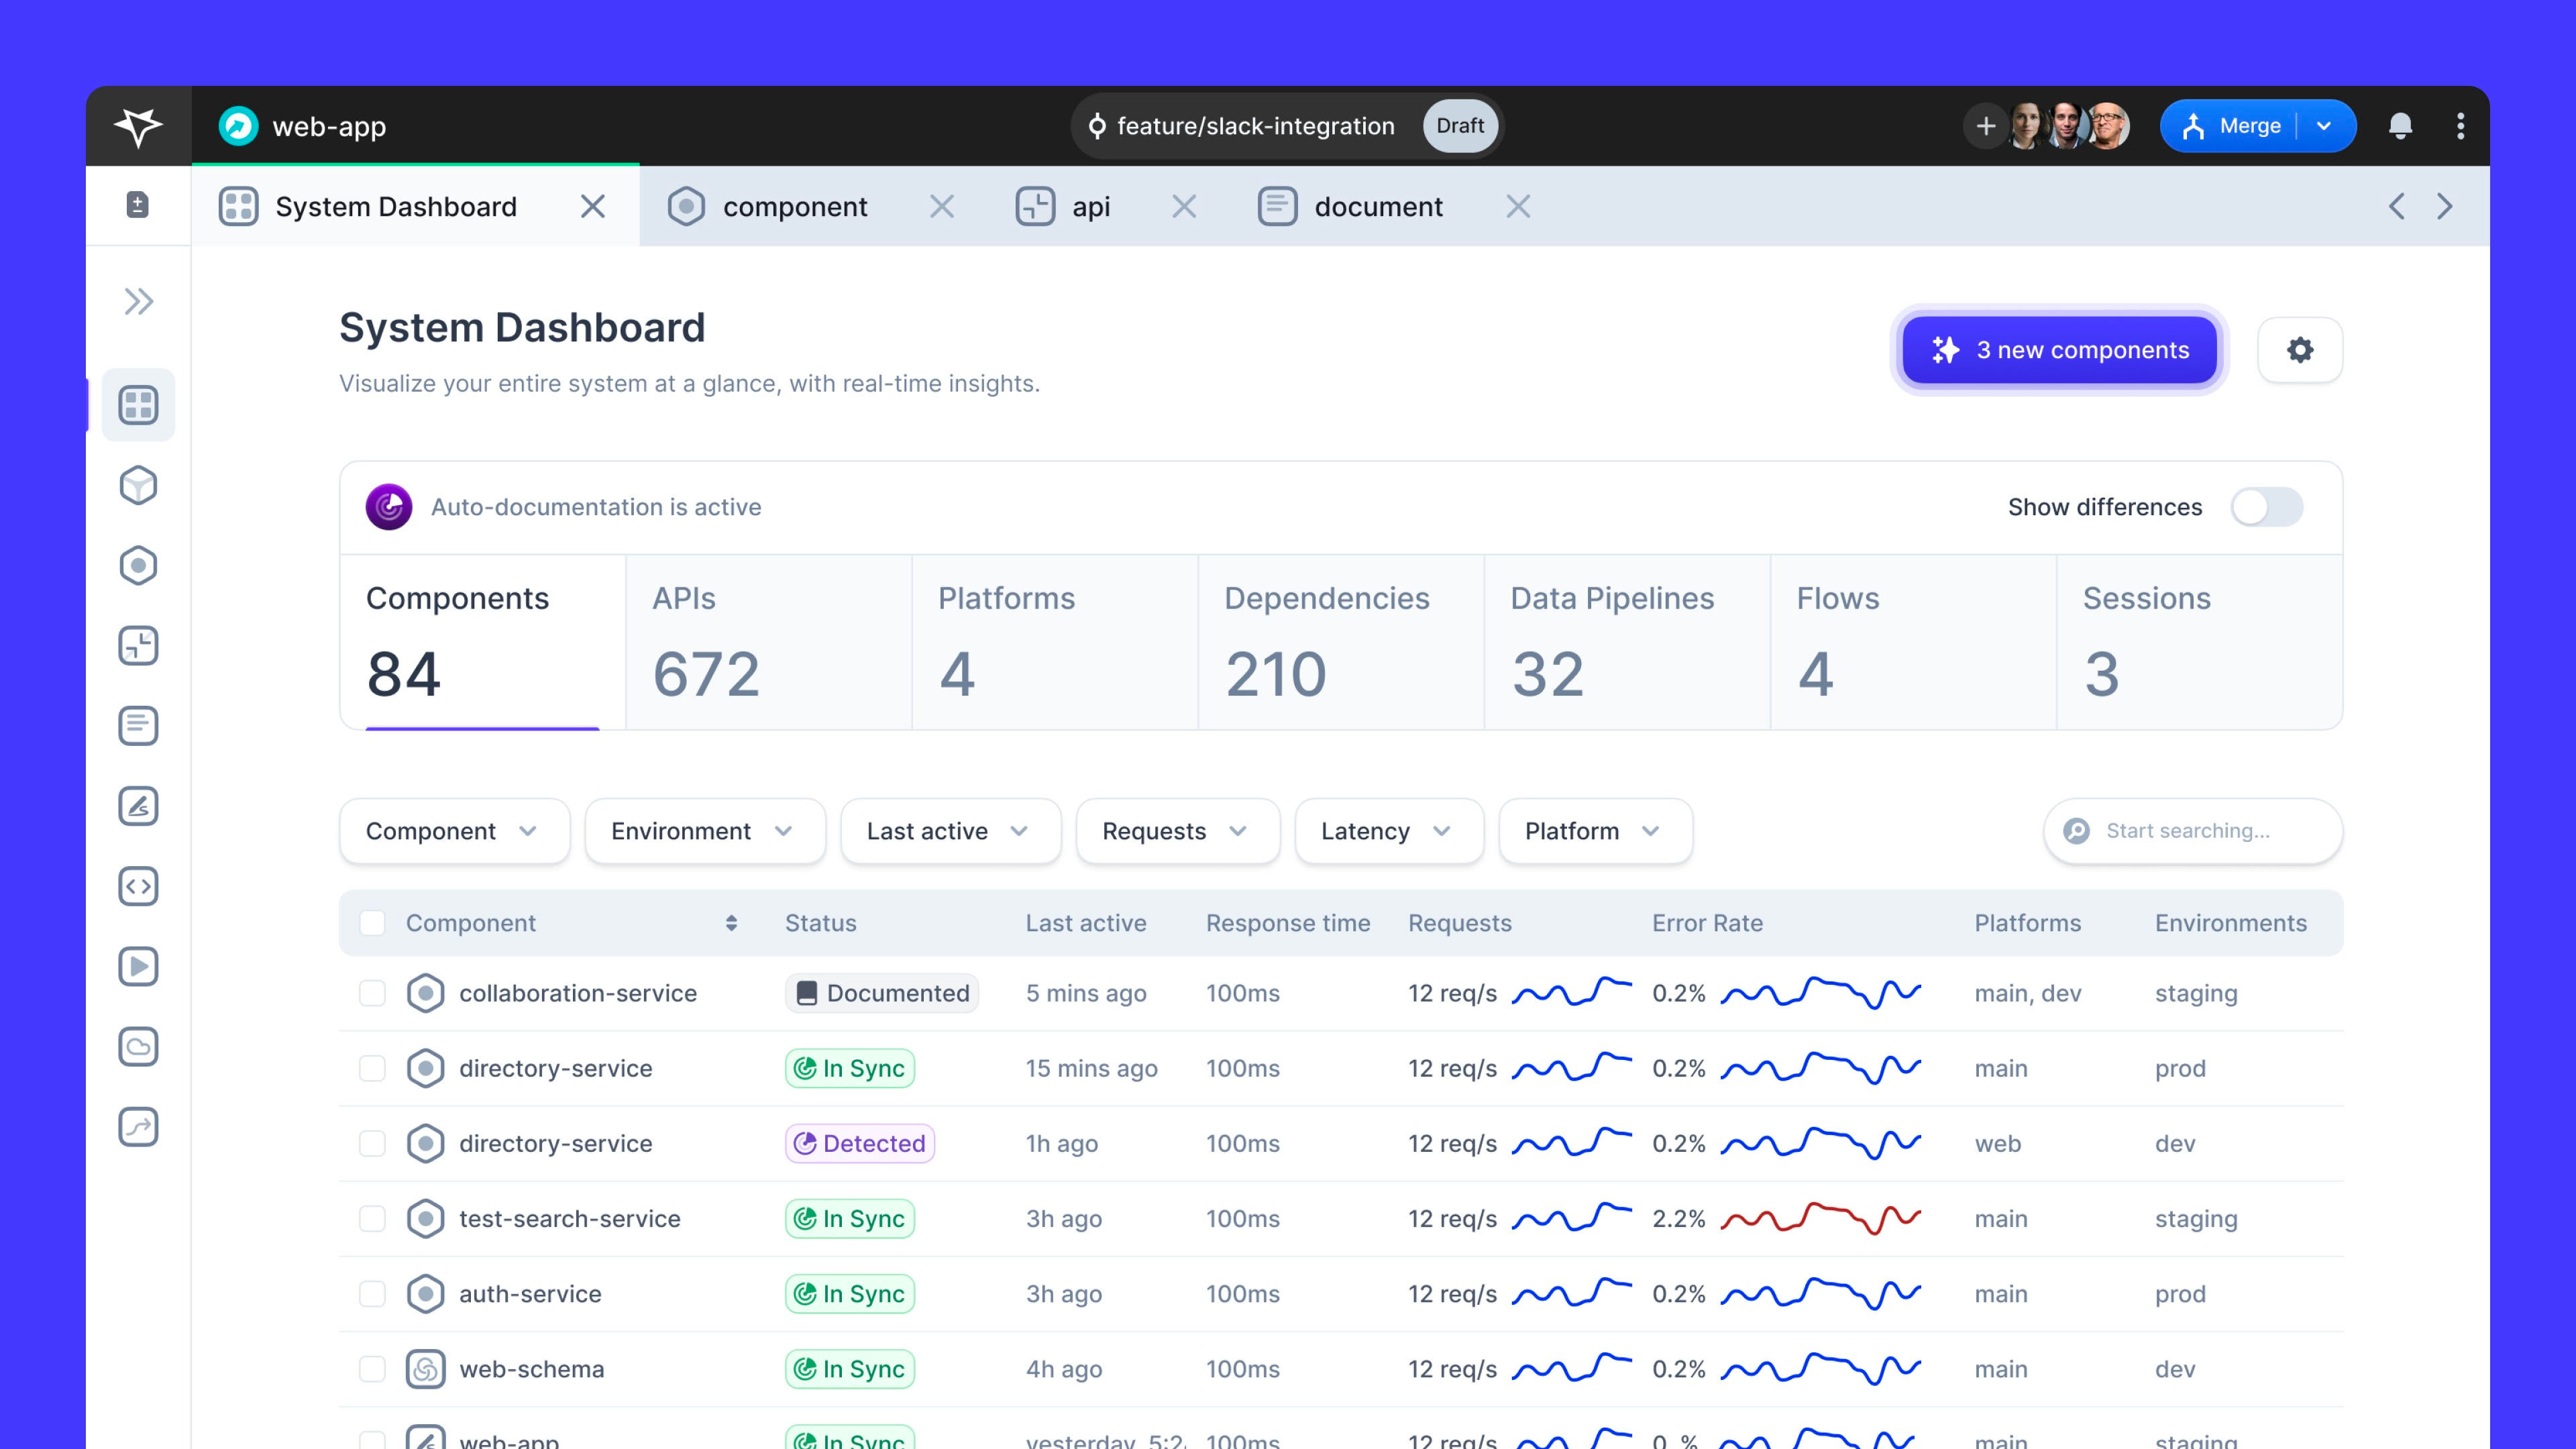The width and height of the screenshot is (2576, 1449).
Task: Open the API corner-square icon in sidebar
Action: [x=138, y=646]
